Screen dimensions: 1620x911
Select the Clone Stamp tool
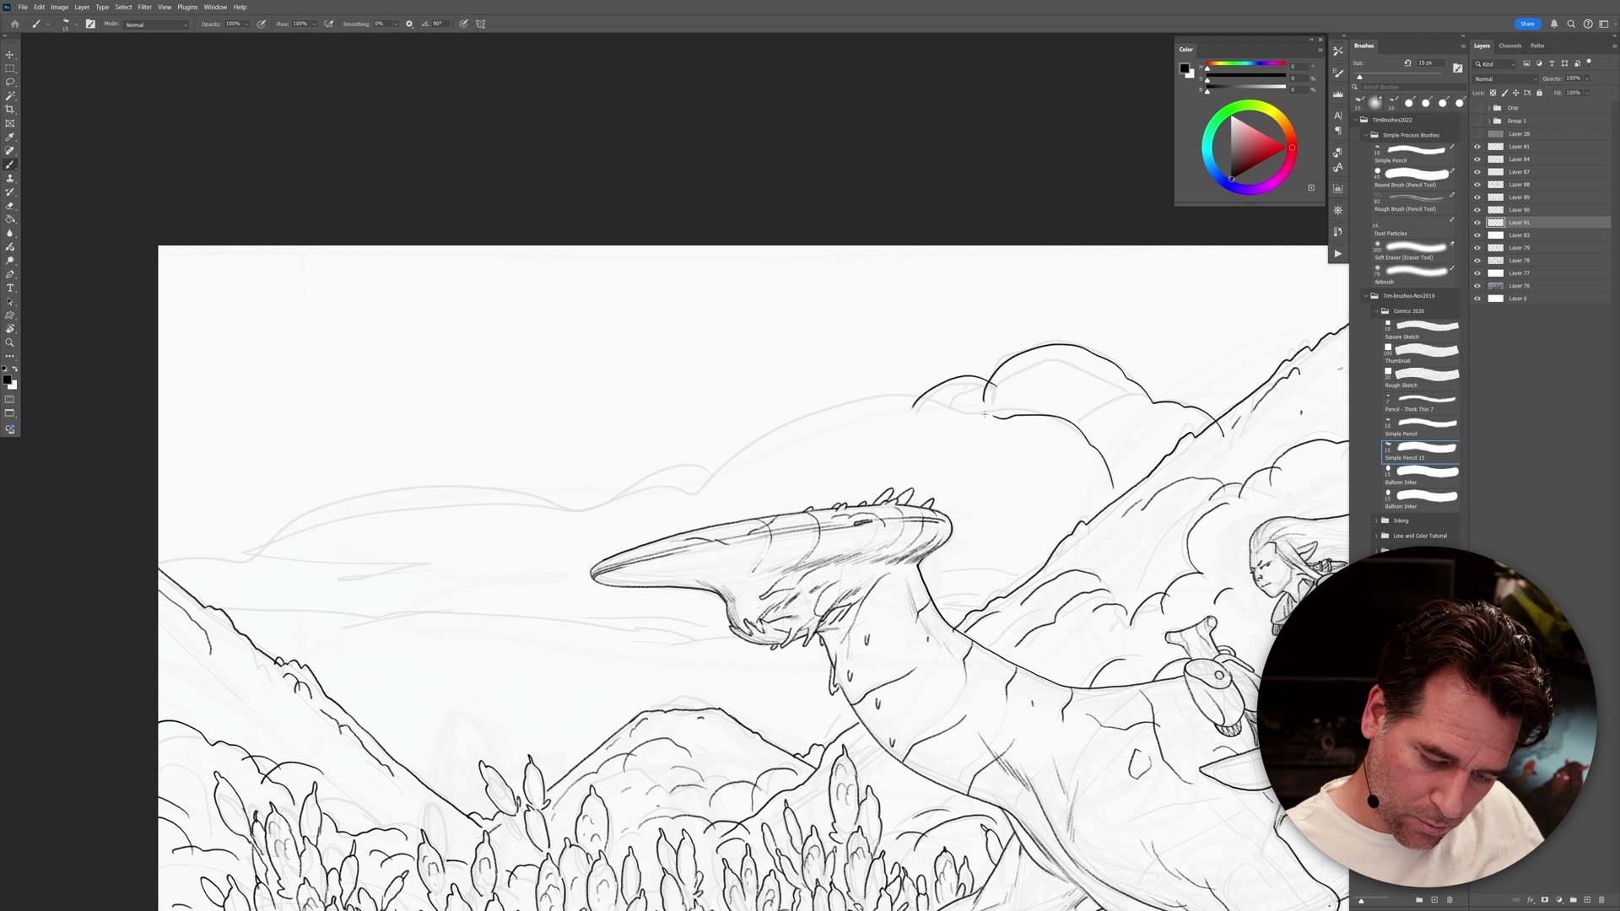10,178
